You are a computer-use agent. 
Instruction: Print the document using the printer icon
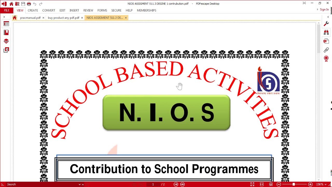point(29,4)
